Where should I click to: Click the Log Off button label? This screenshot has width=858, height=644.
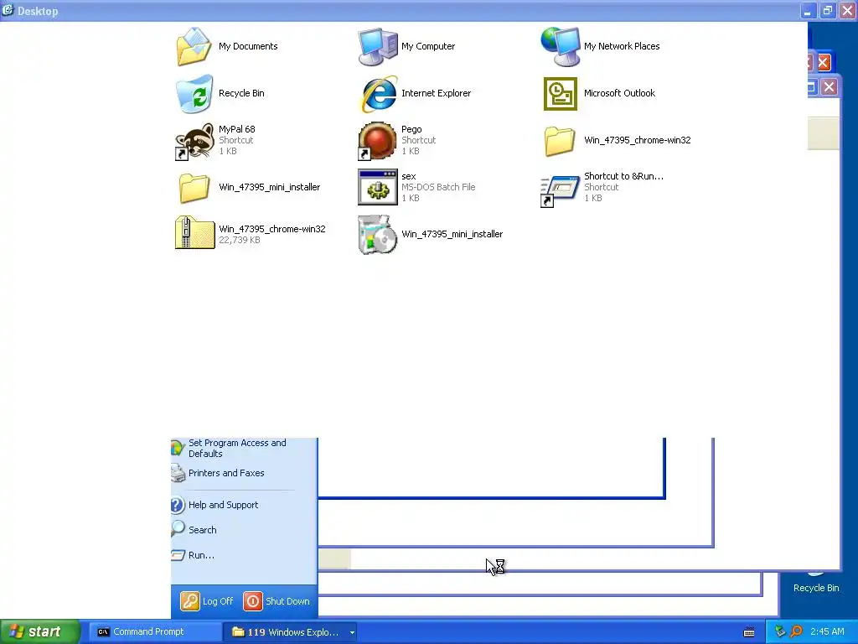(x=218, y=601)
